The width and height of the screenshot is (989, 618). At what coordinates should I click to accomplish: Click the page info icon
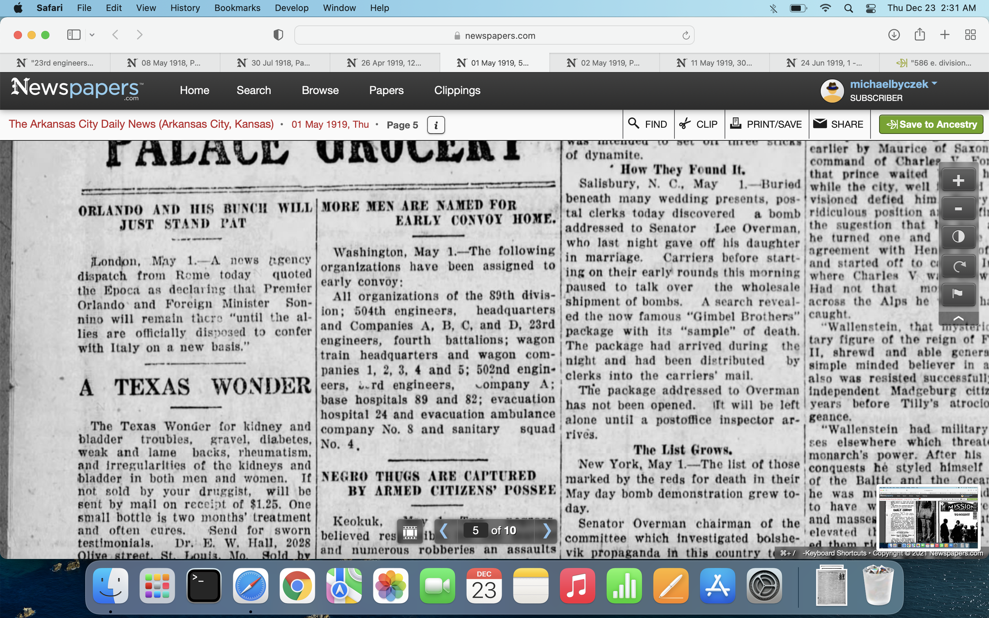(436, 125)
